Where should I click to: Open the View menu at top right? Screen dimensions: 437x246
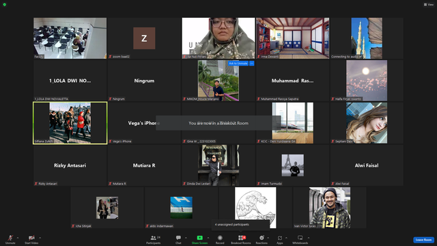pyautogui.click(x=429, y=5)
